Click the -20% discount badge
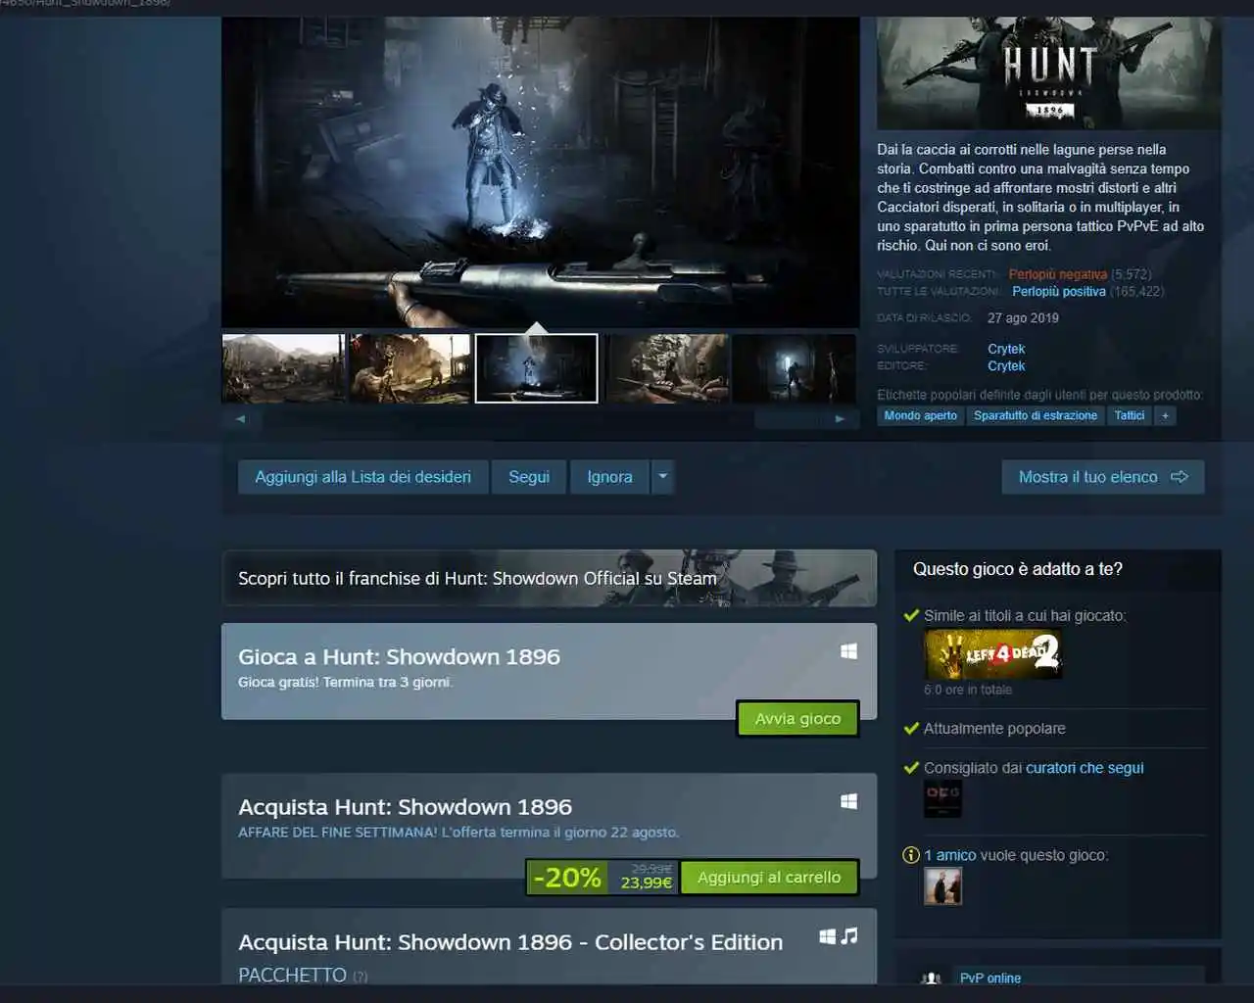The height and width of the screenshot is (1003, 1254). pyautogui.click(x=567, y=878)
